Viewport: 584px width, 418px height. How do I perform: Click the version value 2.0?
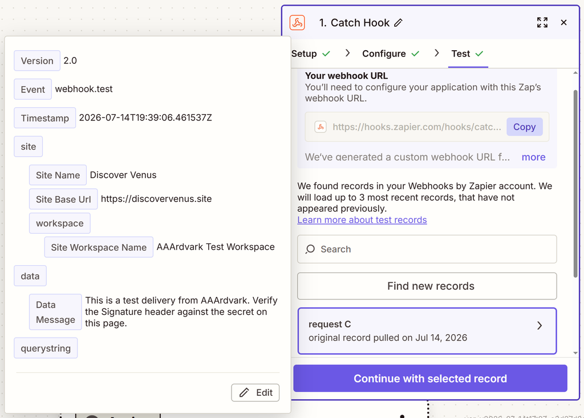(x=70, y=60)
